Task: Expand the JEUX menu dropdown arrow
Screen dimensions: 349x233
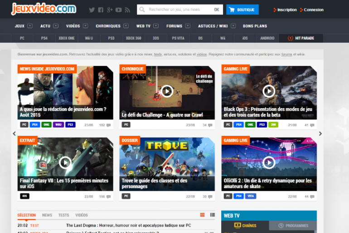Action: pos(30,26)
